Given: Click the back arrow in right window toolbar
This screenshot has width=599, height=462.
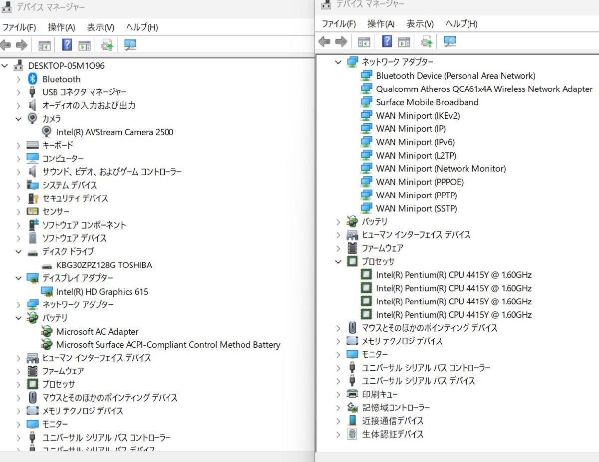Looking at the screenshot, I should pyautogui.click(x=324, y=41).
